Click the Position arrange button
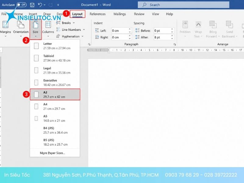 point(185,29)
